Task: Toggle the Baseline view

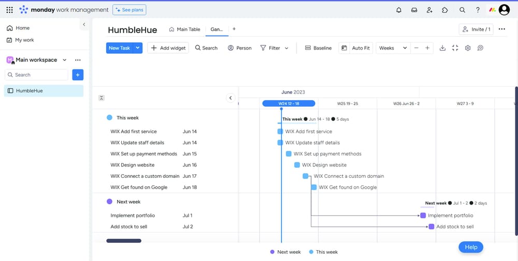Action: [318, 48]
